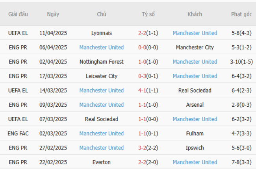Click the Lyonnais home team name
The image size is (256, 174).
coord(101,33)
